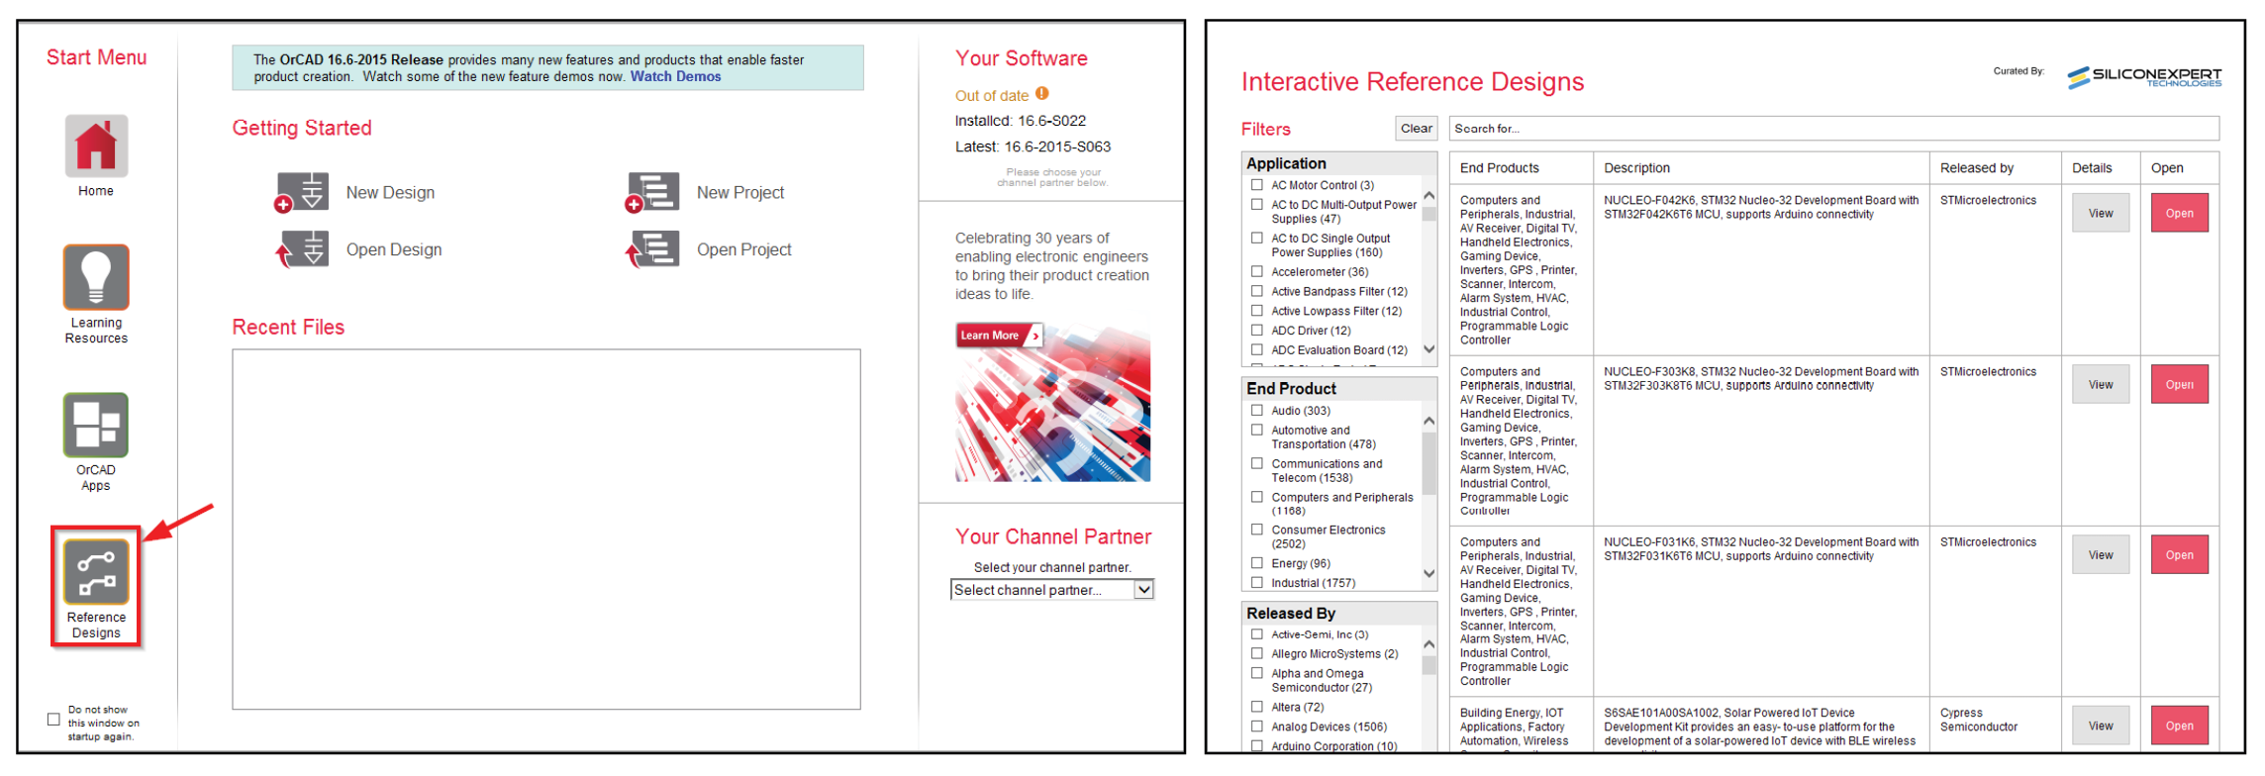Check the Active Lowpass Filter (12) box
2265x776 pixels.
coord(1257,311)
